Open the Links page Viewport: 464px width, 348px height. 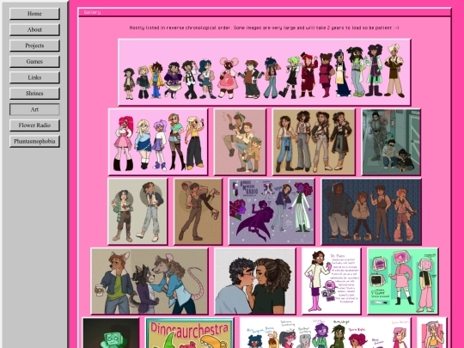34,77
